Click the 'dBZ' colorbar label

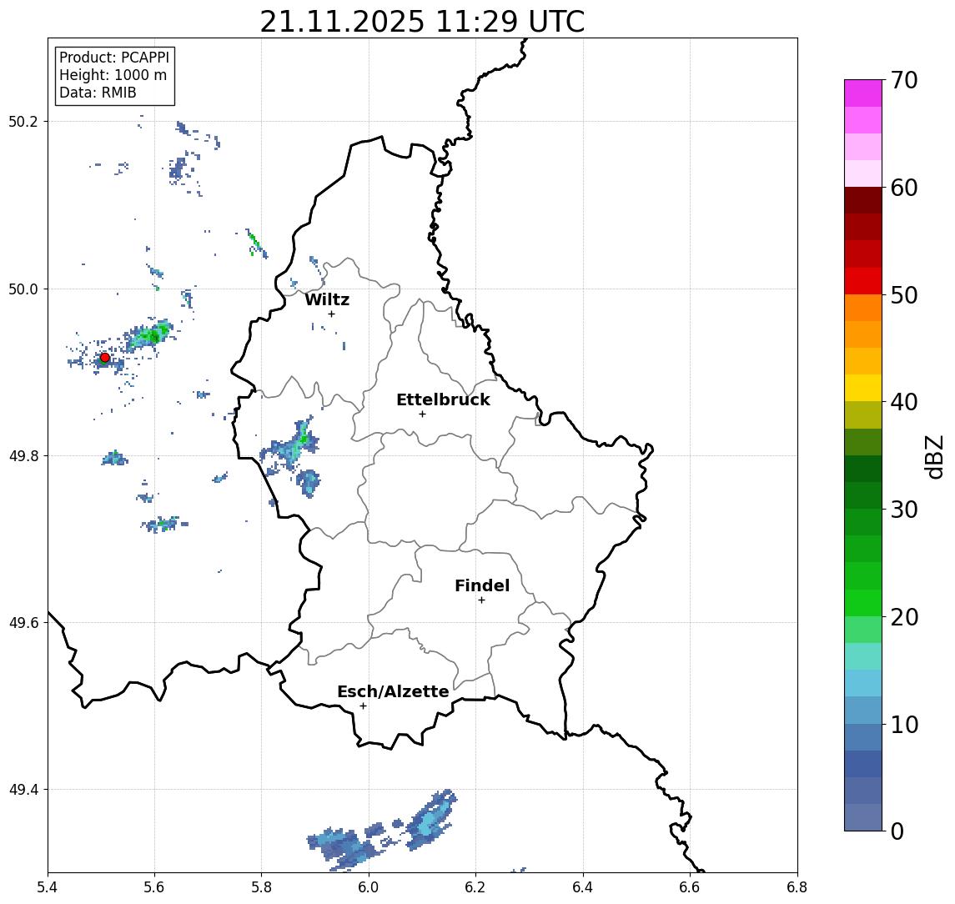coord(934,456)
